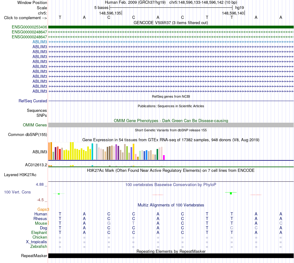Open 'RefSeq genes from NCBI' track title
The image size is (294, 263).
pyautogui.click(x=171, y=96)
